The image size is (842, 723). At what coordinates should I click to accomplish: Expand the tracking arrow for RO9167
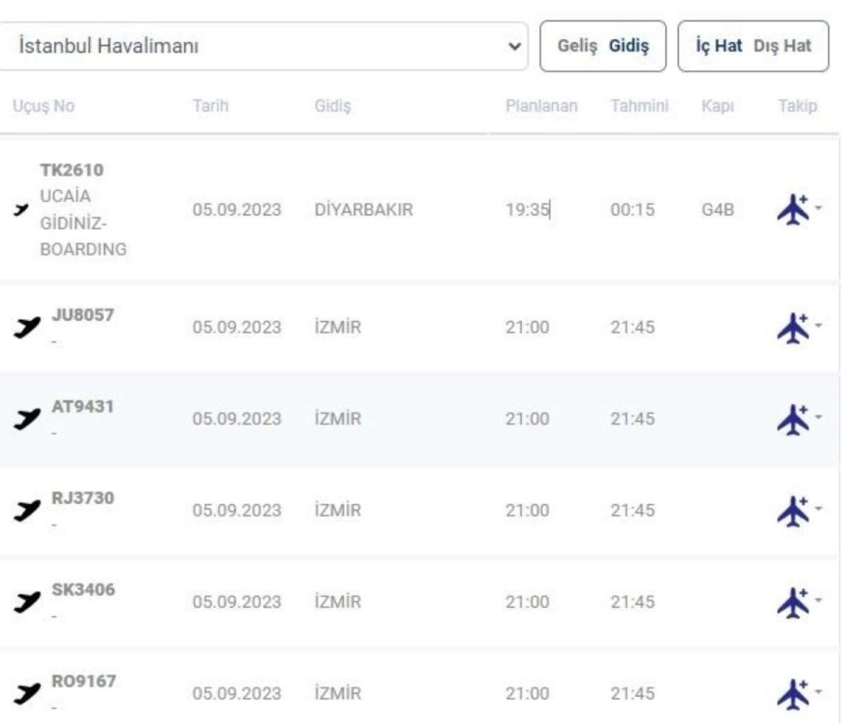click(x=818, y=690)
